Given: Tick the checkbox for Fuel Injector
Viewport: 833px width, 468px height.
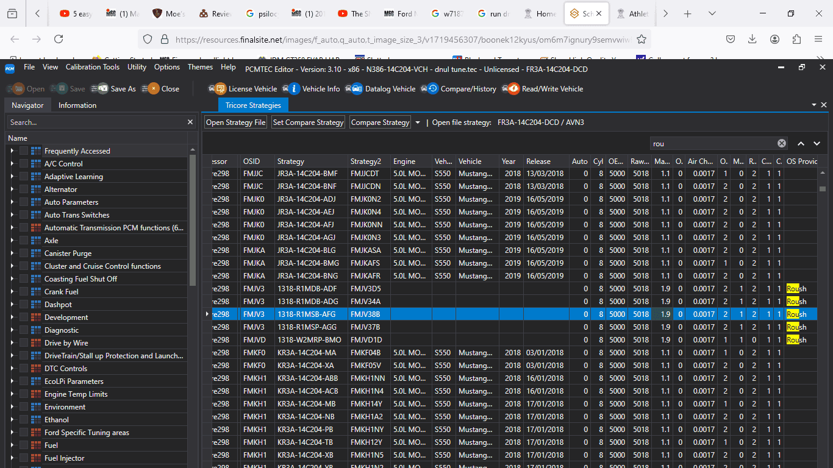Looking at the screenshot, I should (x=24, y=458).
